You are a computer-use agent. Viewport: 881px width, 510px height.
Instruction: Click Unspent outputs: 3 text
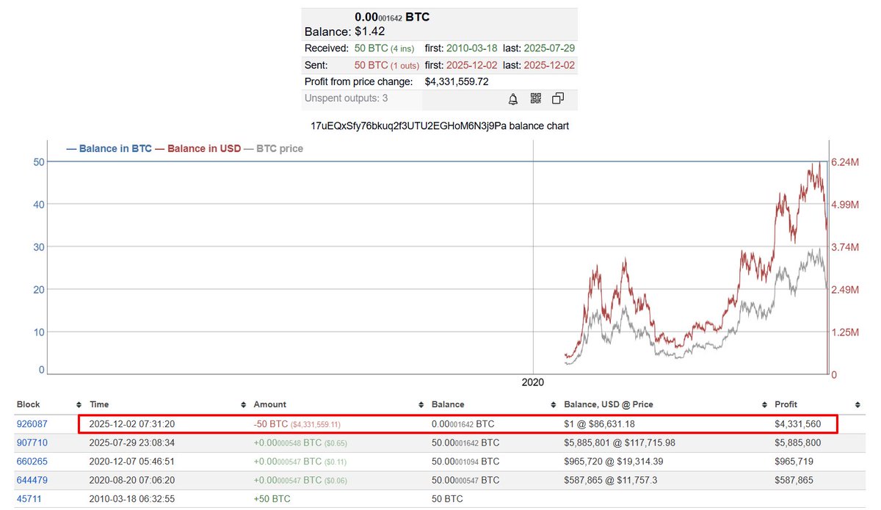click(346, 98)
